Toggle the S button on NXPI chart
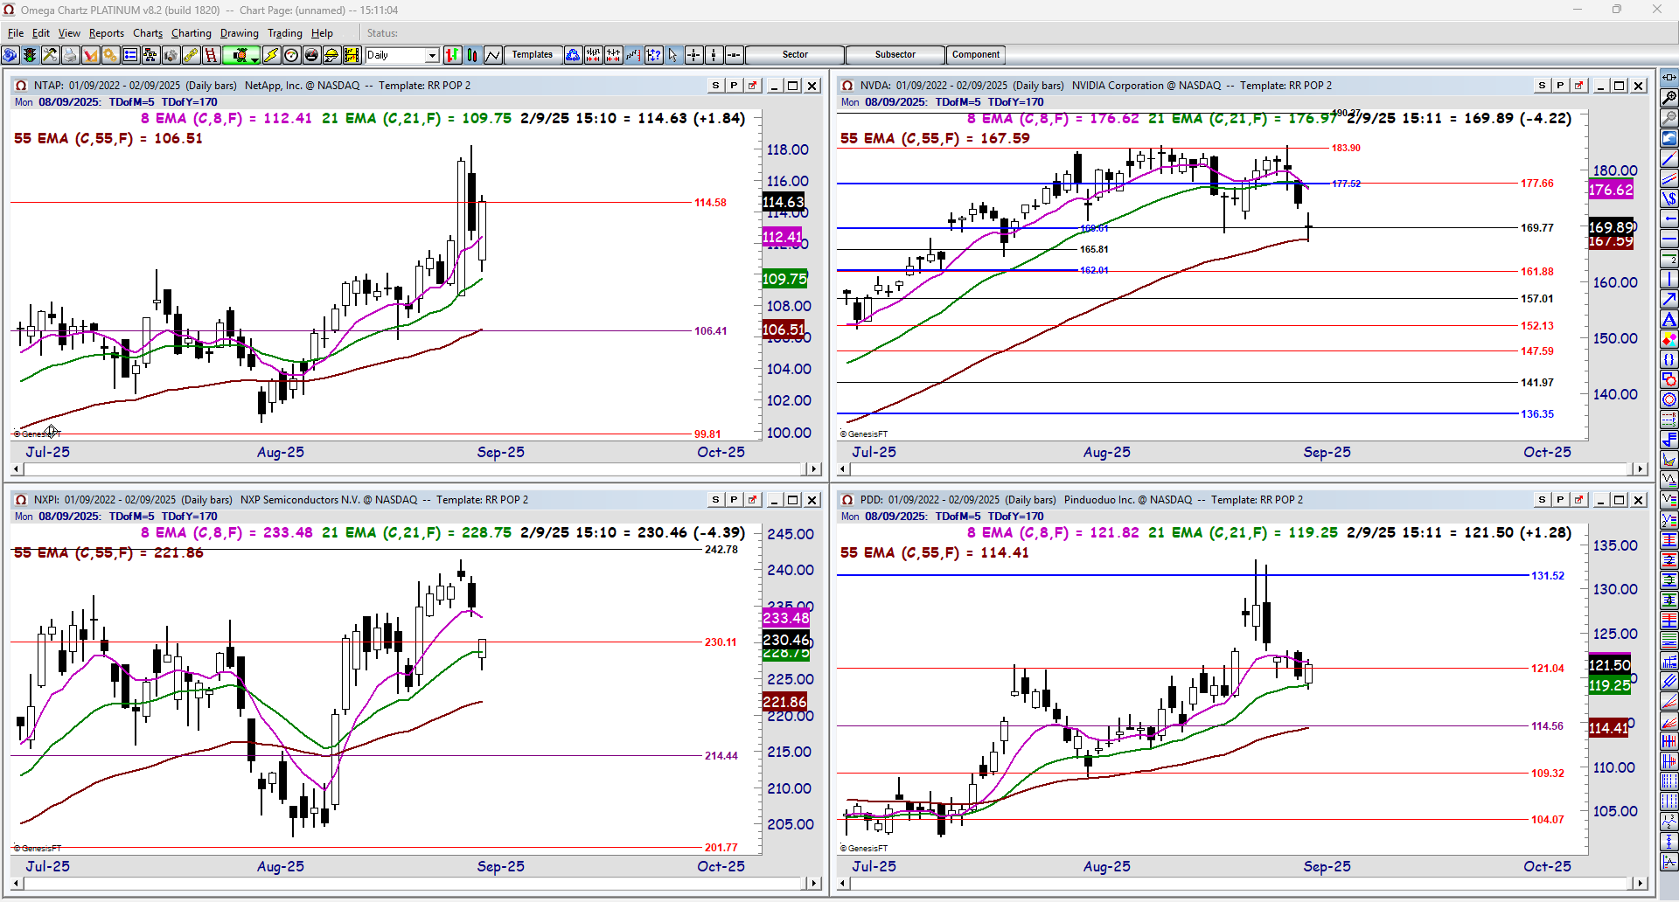This screenshot has height=902, width=1679. pos(715,500)
